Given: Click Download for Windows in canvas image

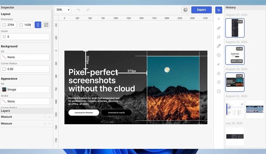Looking at the screenshot, I should 84,113.
